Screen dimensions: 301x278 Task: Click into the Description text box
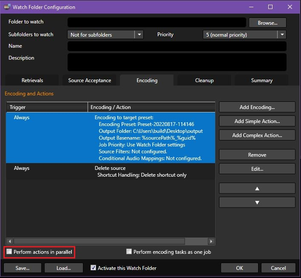pos(177,62)
